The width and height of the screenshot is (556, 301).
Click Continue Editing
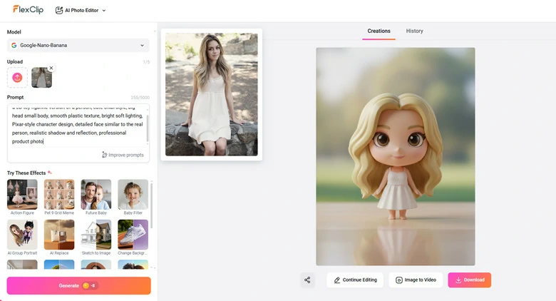[x=355, y=280]
